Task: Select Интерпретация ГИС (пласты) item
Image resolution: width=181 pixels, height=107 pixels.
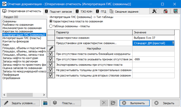Action: 22,38
